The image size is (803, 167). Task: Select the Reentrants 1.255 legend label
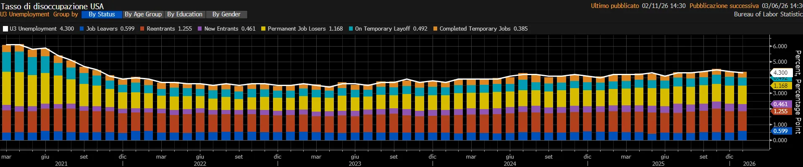169,29
